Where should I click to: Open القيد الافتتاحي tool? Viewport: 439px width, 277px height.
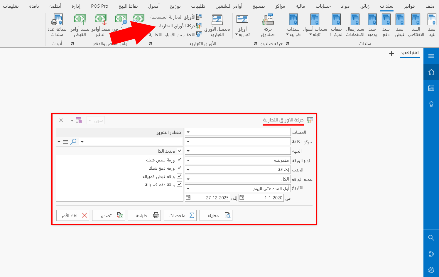pyautogui.click(x=416, y=25)
